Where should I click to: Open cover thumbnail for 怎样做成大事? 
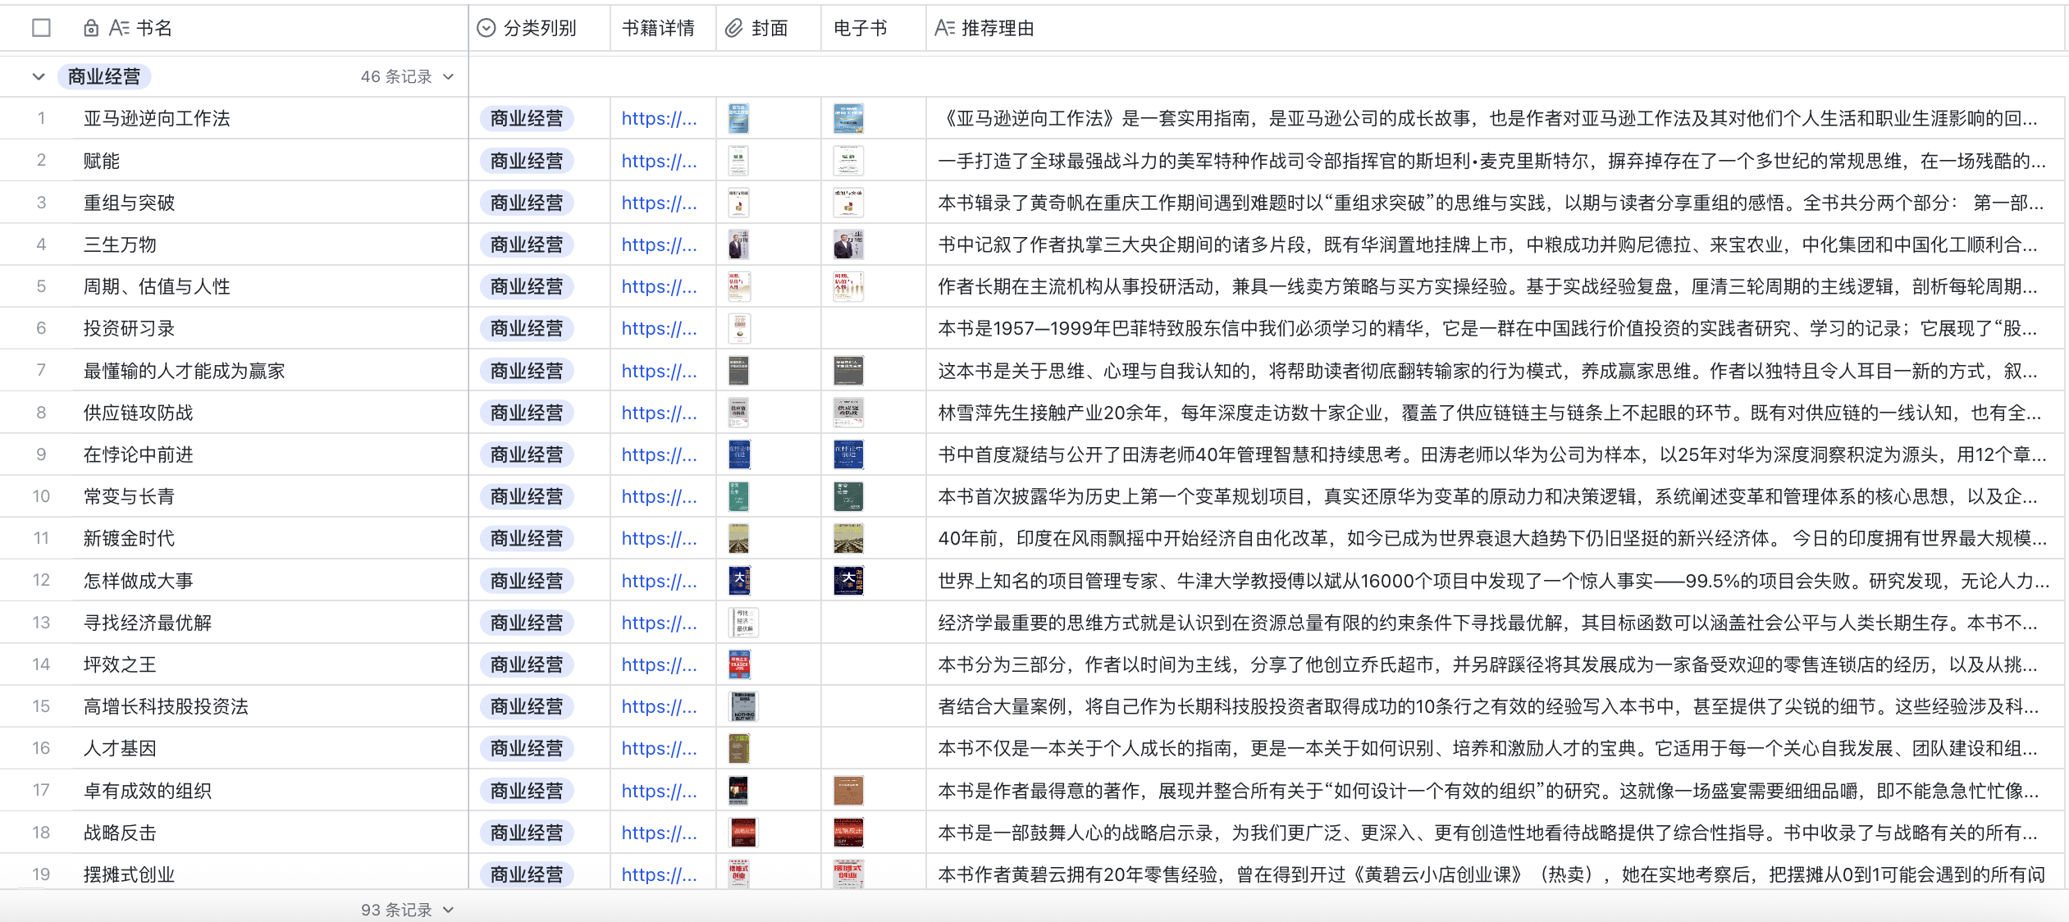point(738,581)
